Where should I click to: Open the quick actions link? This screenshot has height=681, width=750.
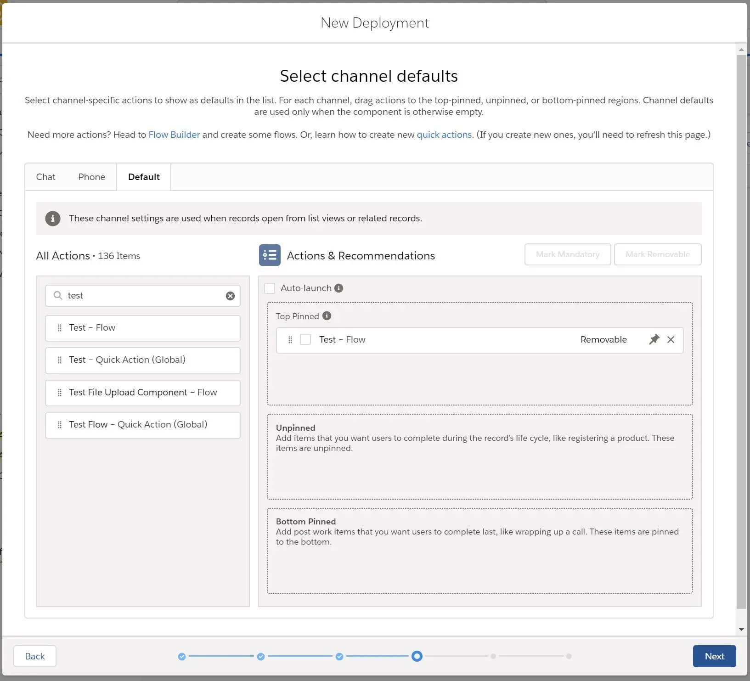point(444,135)
